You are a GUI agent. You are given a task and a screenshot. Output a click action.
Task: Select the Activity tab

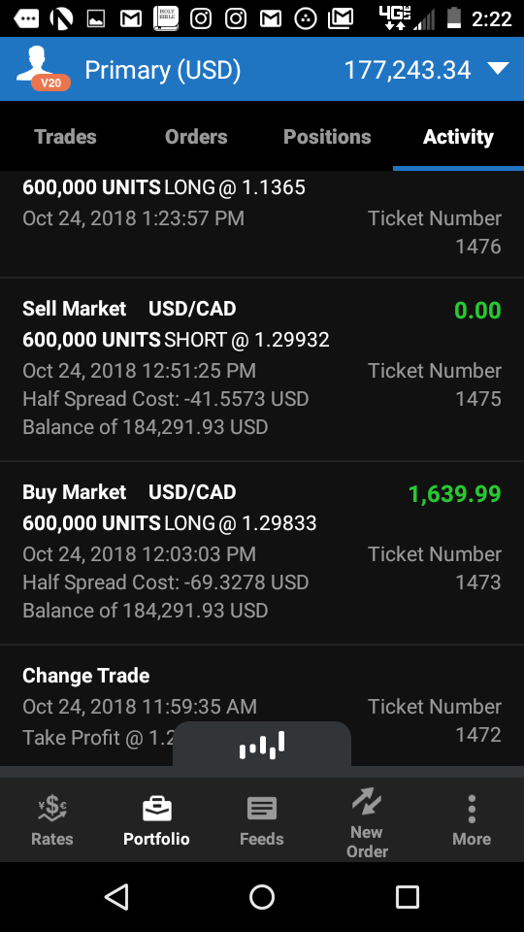click(x=458, y=137)
